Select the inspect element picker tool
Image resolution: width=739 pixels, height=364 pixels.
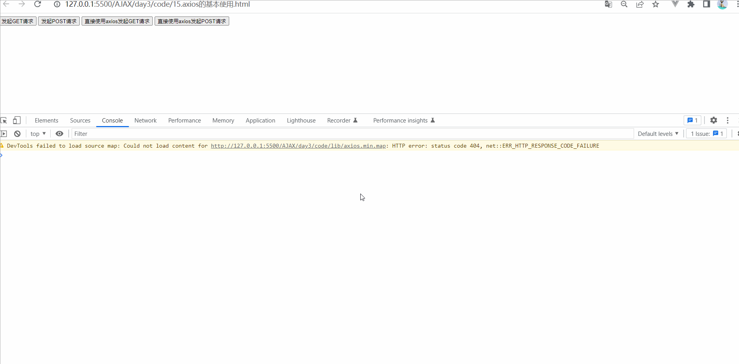pos(4,120)
